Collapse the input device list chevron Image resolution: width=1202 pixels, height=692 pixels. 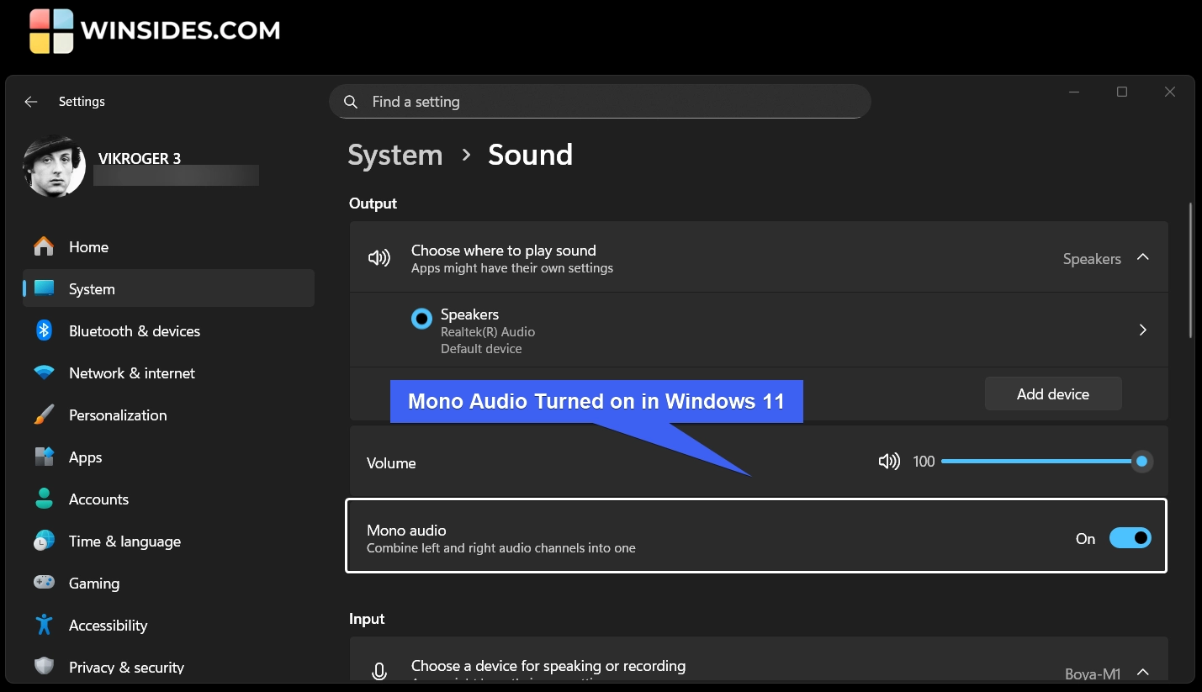pos(1142,672)
